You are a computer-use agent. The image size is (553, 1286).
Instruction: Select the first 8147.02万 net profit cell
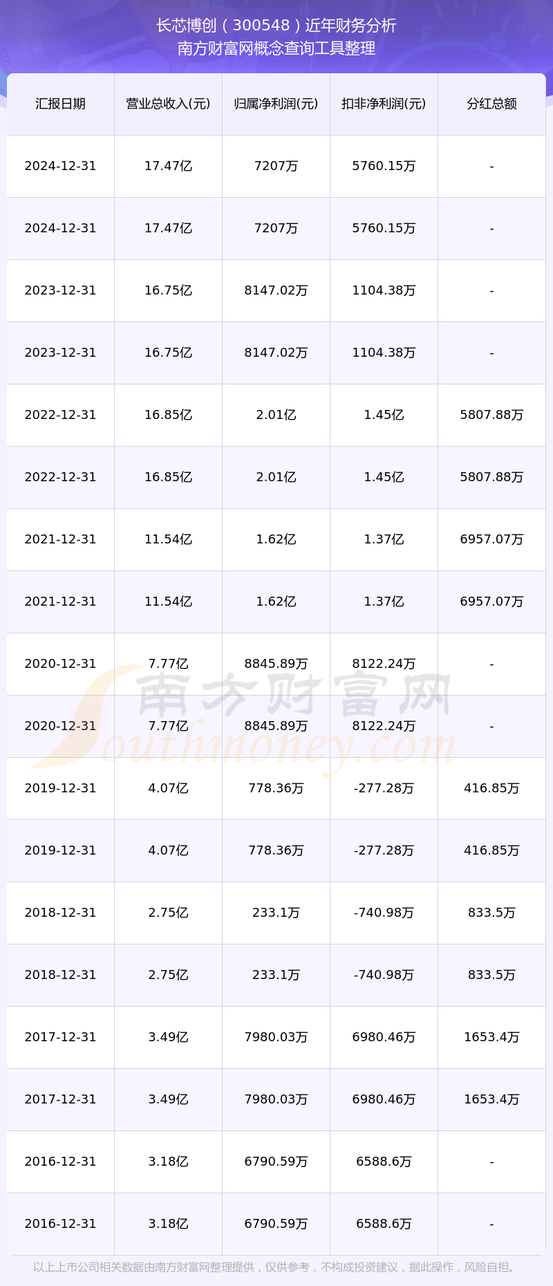(276, 290)
